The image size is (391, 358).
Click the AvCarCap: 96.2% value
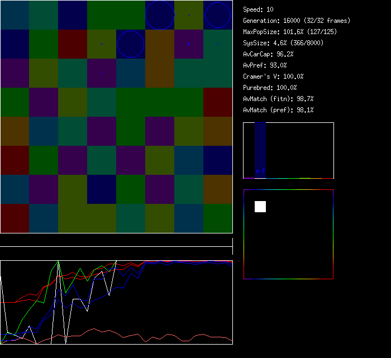point(268,54)
